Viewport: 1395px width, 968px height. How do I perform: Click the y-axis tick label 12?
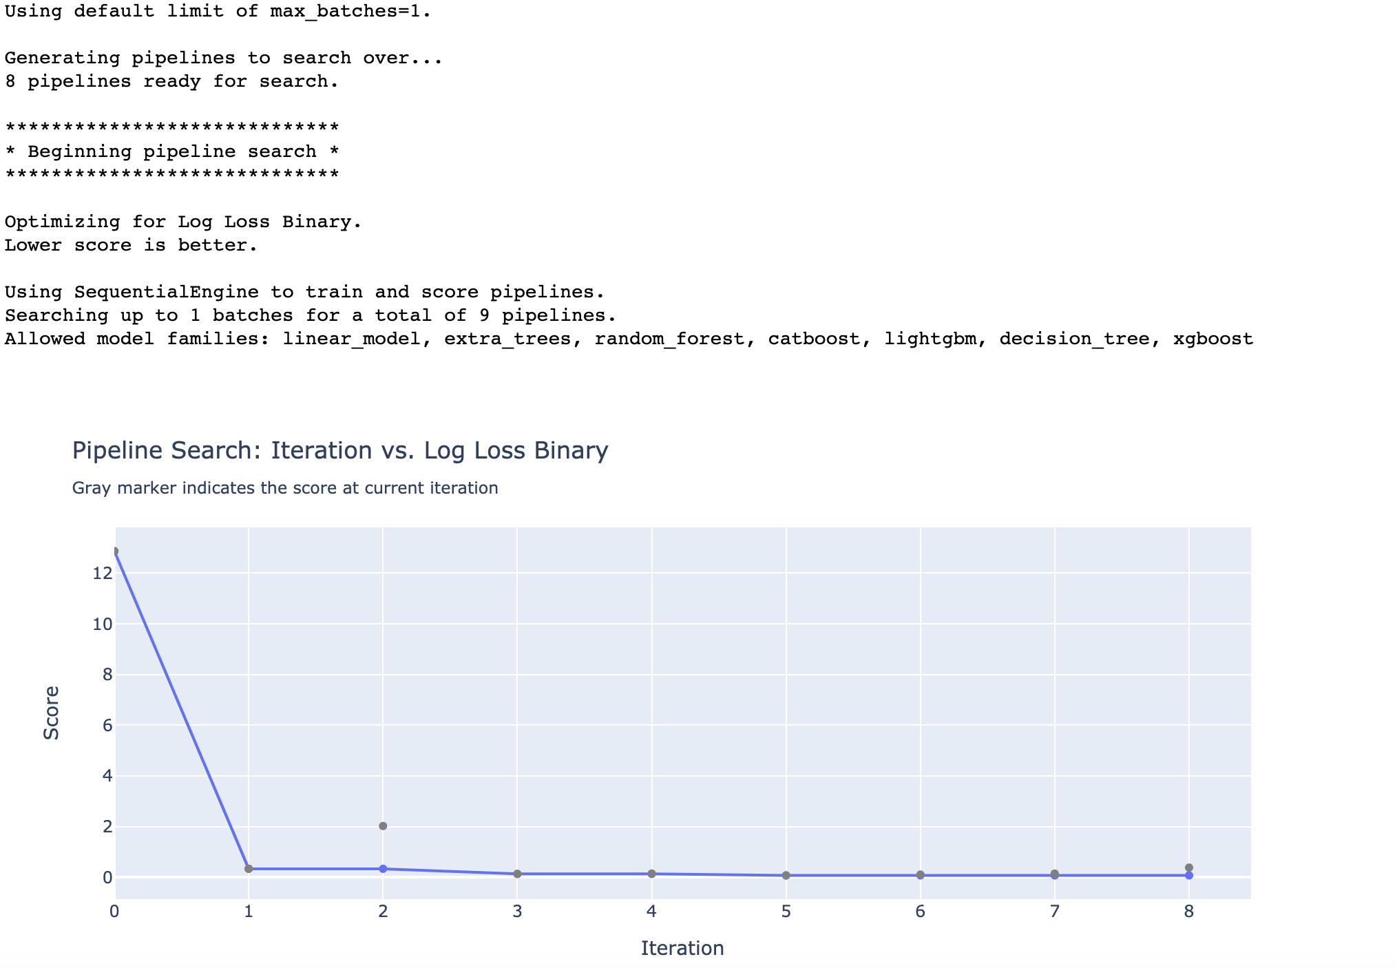pos(103,573)
